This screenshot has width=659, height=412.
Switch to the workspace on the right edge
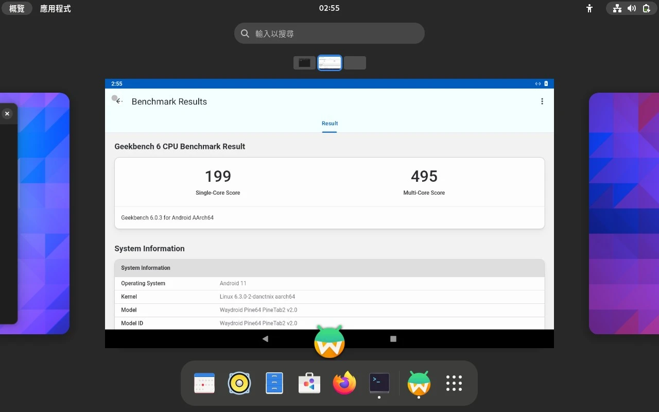click(x=624, y=213)
